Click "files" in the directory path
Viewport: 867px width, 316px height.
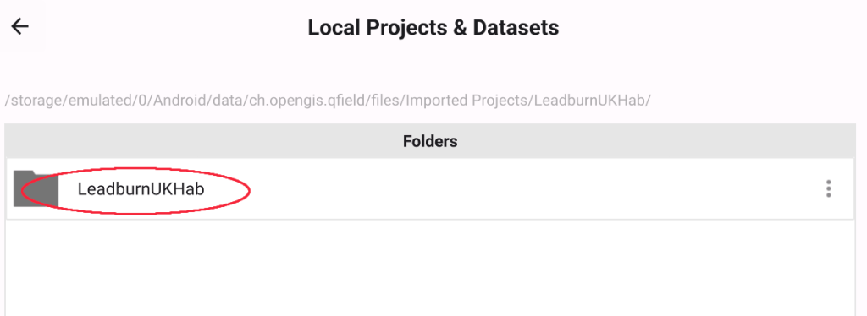(x=408, y=101)
